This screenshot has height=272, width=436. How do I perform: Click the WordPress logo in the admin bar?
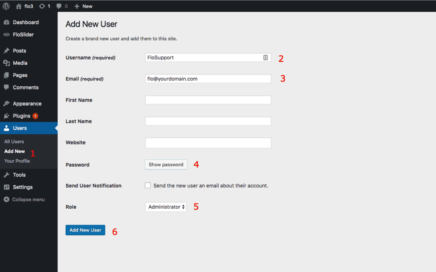tap(6, 6)
